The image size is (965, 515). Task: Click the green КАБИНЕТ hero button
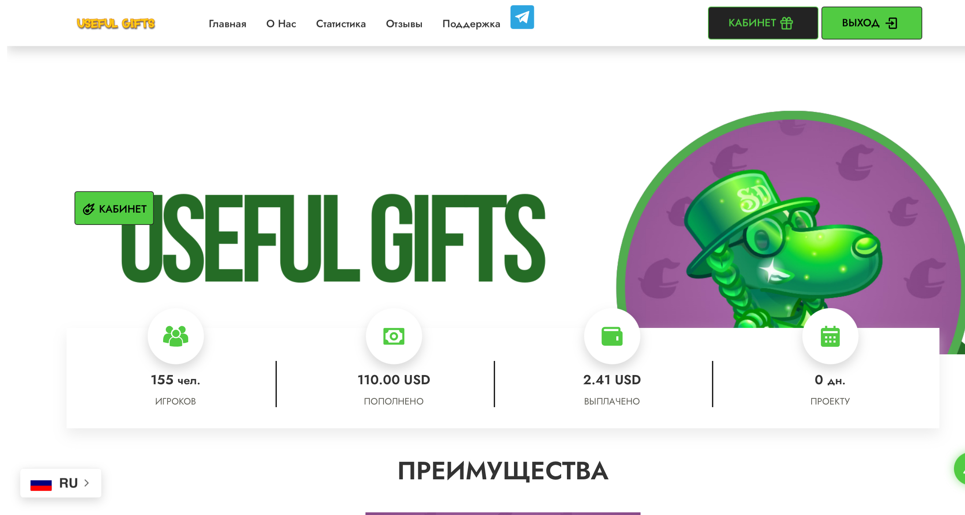click(x=114, y=208)
